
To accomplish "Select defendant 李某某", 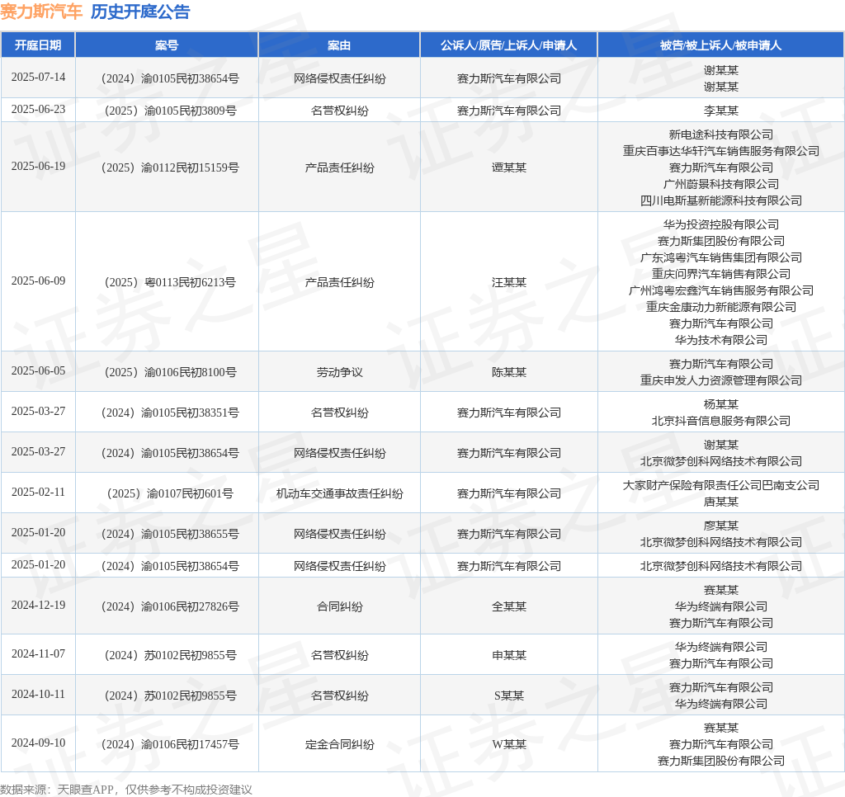I will tap(720, 111).
